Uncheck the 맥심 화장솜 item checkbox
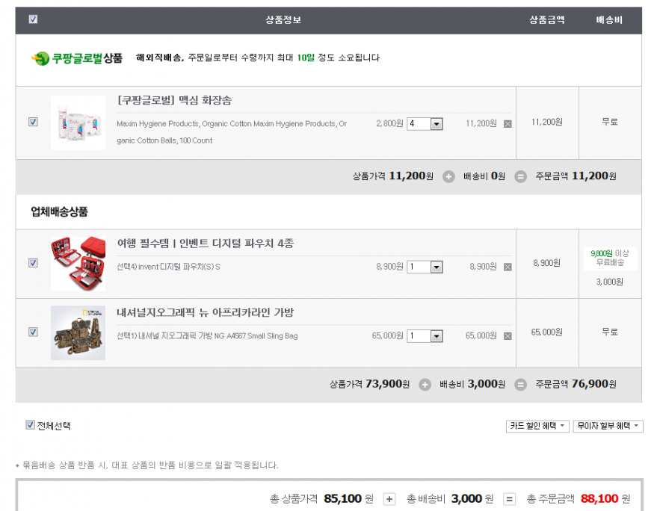The image size is (654, 511). [x=33, y=123]
